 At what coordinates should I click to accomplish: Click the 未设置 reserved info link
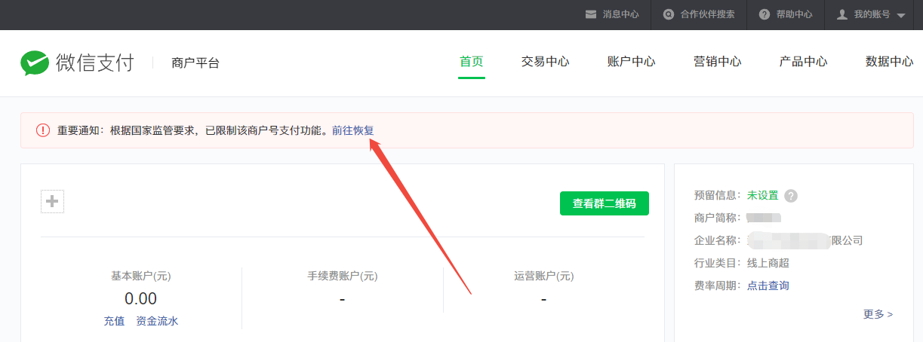(762, 196)
